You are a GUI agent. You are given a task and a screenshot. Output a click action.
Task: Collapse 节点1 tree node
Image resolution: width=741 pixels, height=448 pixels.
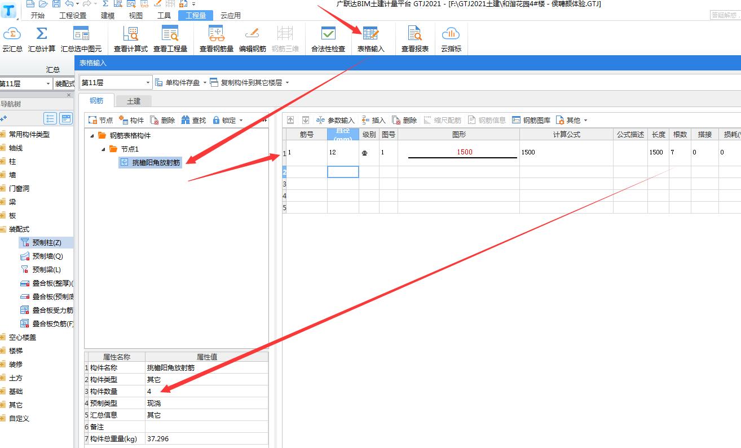pyautogui.click(x=104, y=149)
